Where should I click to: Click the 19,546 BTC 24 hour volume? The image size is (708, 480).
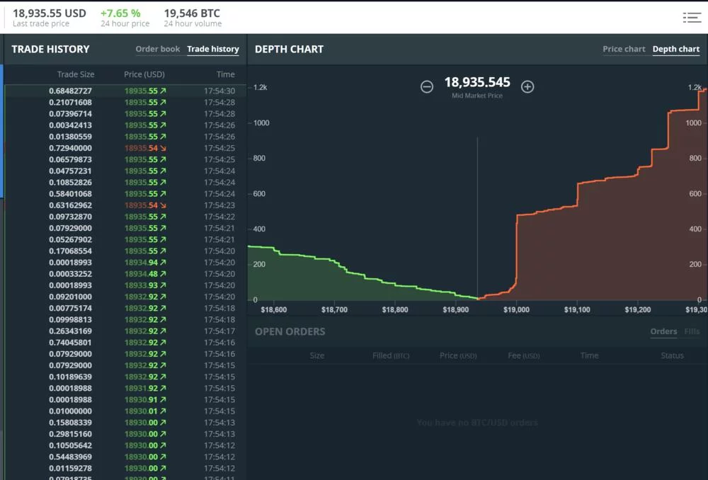[192, 13]
